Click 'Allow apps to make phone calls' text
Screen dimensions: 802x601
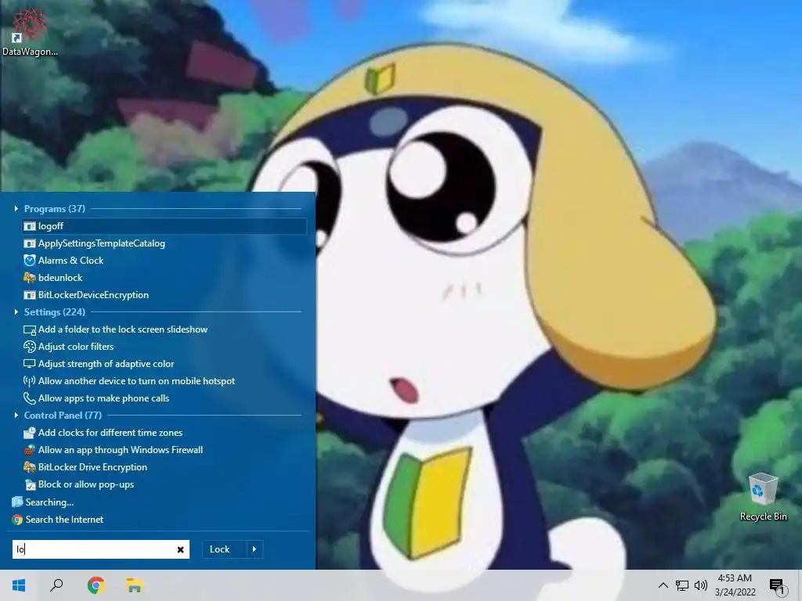point(104,398)
